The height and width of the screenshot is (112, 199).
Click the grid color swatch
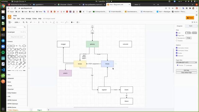(x=194, y=33)
